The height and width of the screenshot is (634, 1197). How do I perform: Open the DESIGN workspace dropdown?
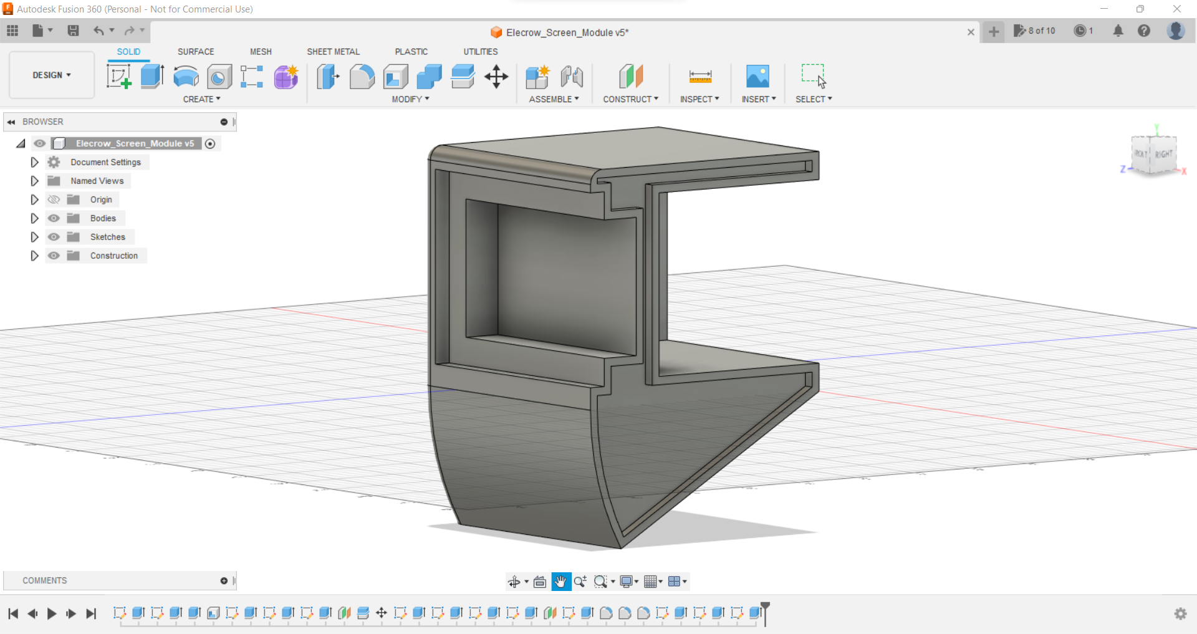tap(52, 75)
